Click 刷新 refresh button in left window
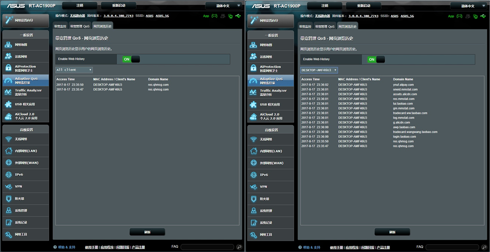This screenshot has height=252, width=490. tap(147, 232)
